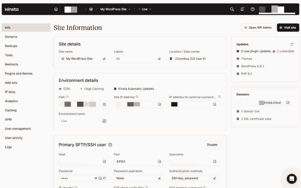Copy the IP address for external connections
301x188 pixels.
click(x=215, y=104)
